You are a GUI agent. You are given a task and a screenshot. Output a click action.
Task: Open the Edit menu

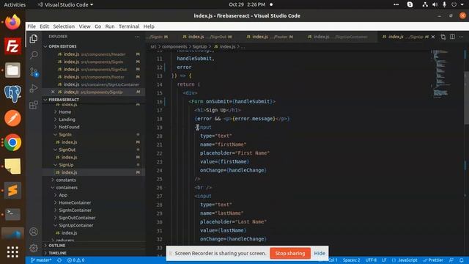coord(44,26)
